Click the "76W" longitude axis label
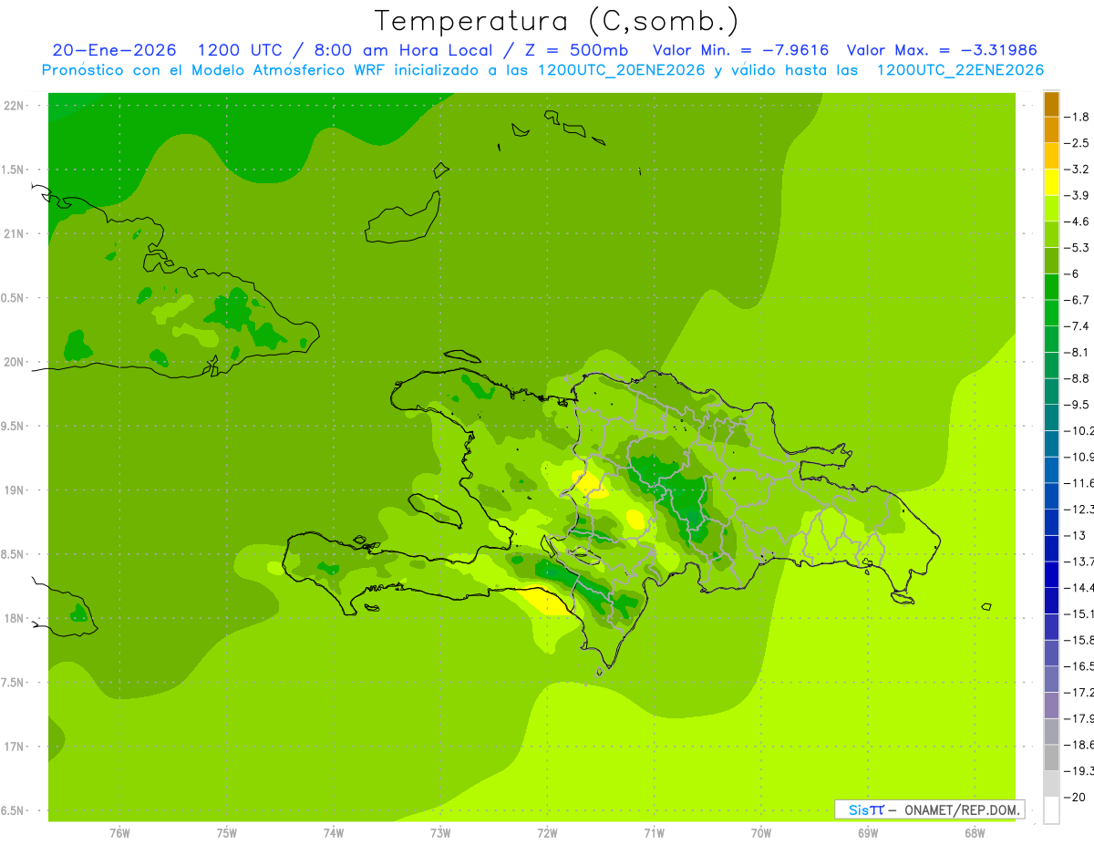This screenshot has height=845, width=1094. pos(119,832)
